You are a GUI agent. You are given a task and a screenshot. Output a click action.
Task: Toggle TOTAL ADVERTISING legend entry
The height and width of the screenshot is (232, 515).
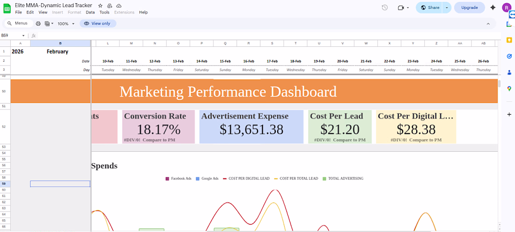tap(343, 179)
